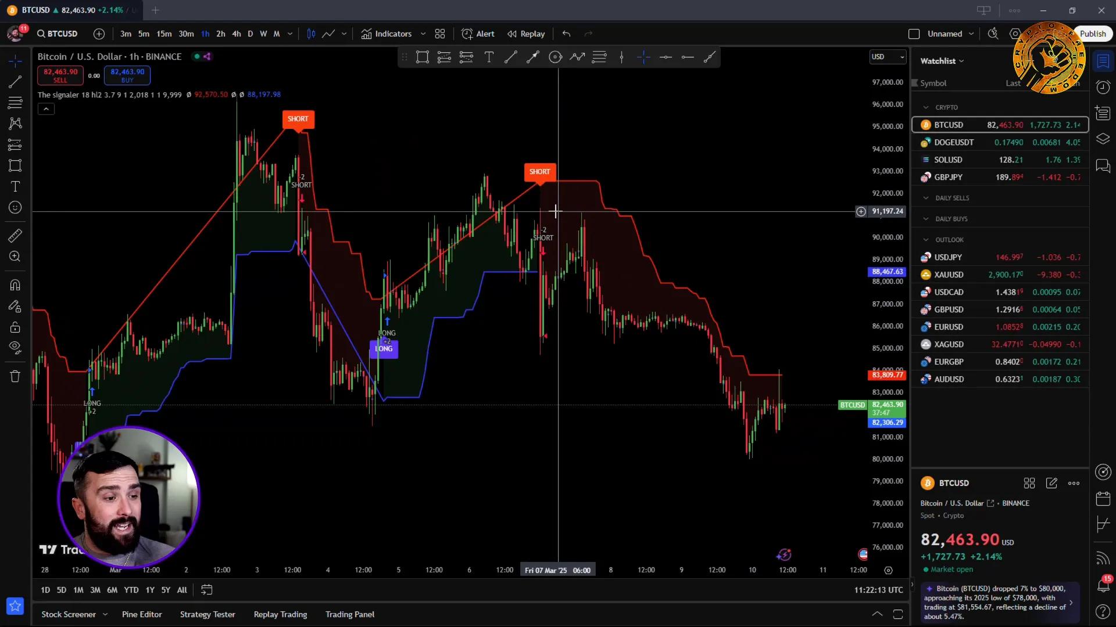Open the Stock Screener dropdown arrow
This screenshot has height=627, width=1116.
105,614
